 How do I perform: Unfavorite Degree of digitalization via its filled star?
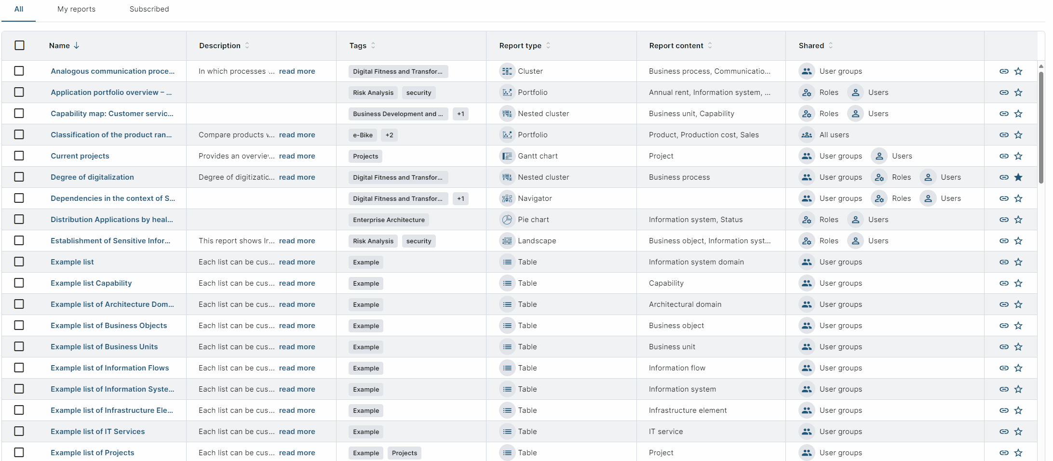pyautogui.click(x=1019, y=177)
